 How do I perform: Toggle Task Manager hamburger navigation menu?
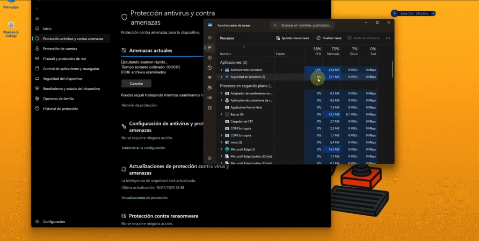210,38
